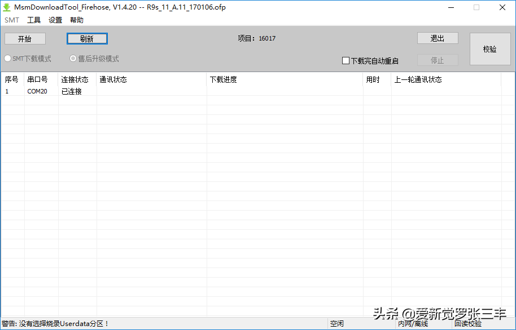Minimize the MsmDownloadTool window

pyautogui.click(x=451, y=7)
